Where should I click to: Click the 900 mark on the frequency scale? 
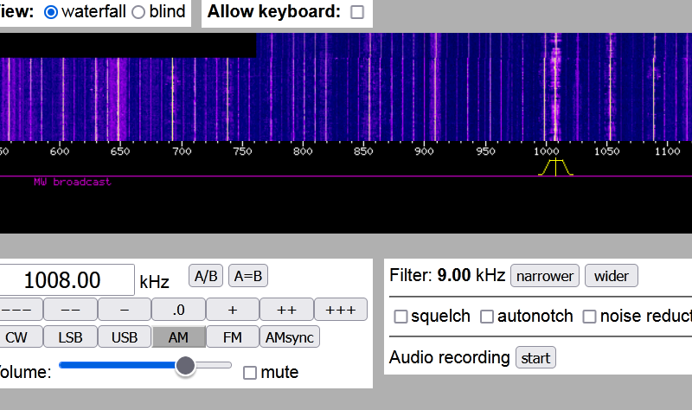[424, 151]
